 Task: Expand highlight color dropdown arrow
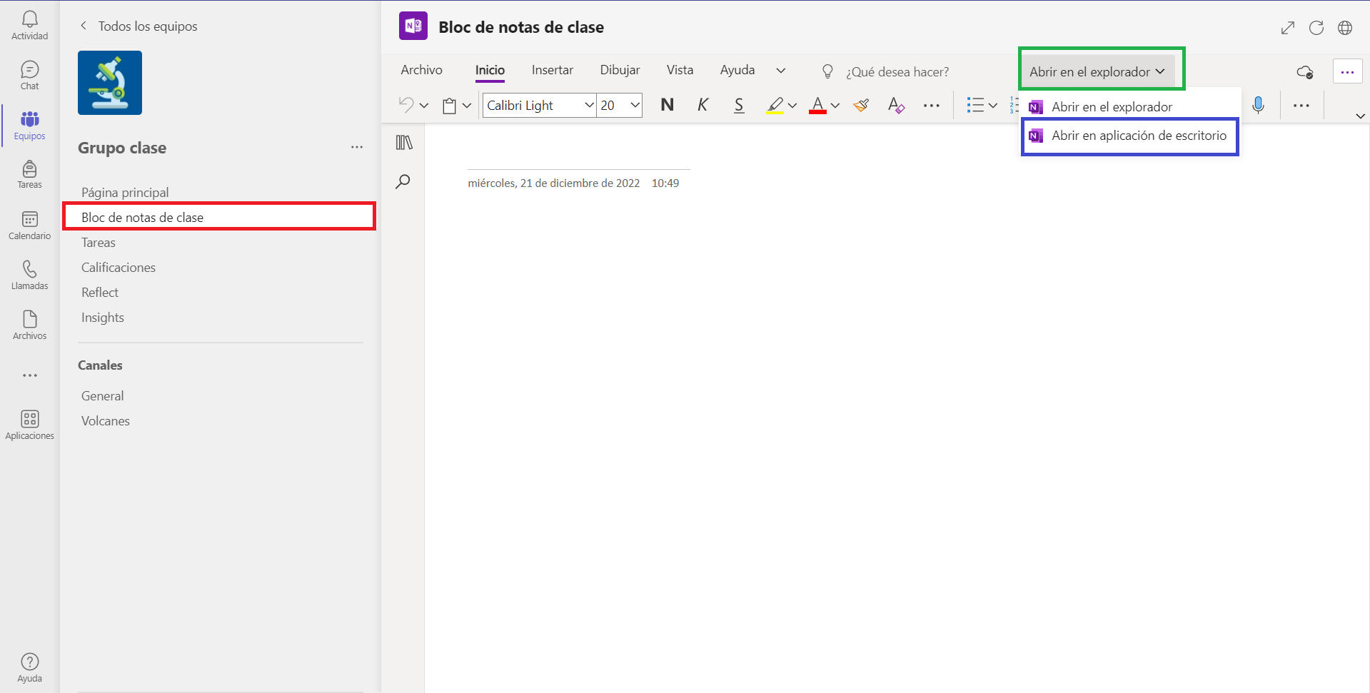click(x=792, y=106)
